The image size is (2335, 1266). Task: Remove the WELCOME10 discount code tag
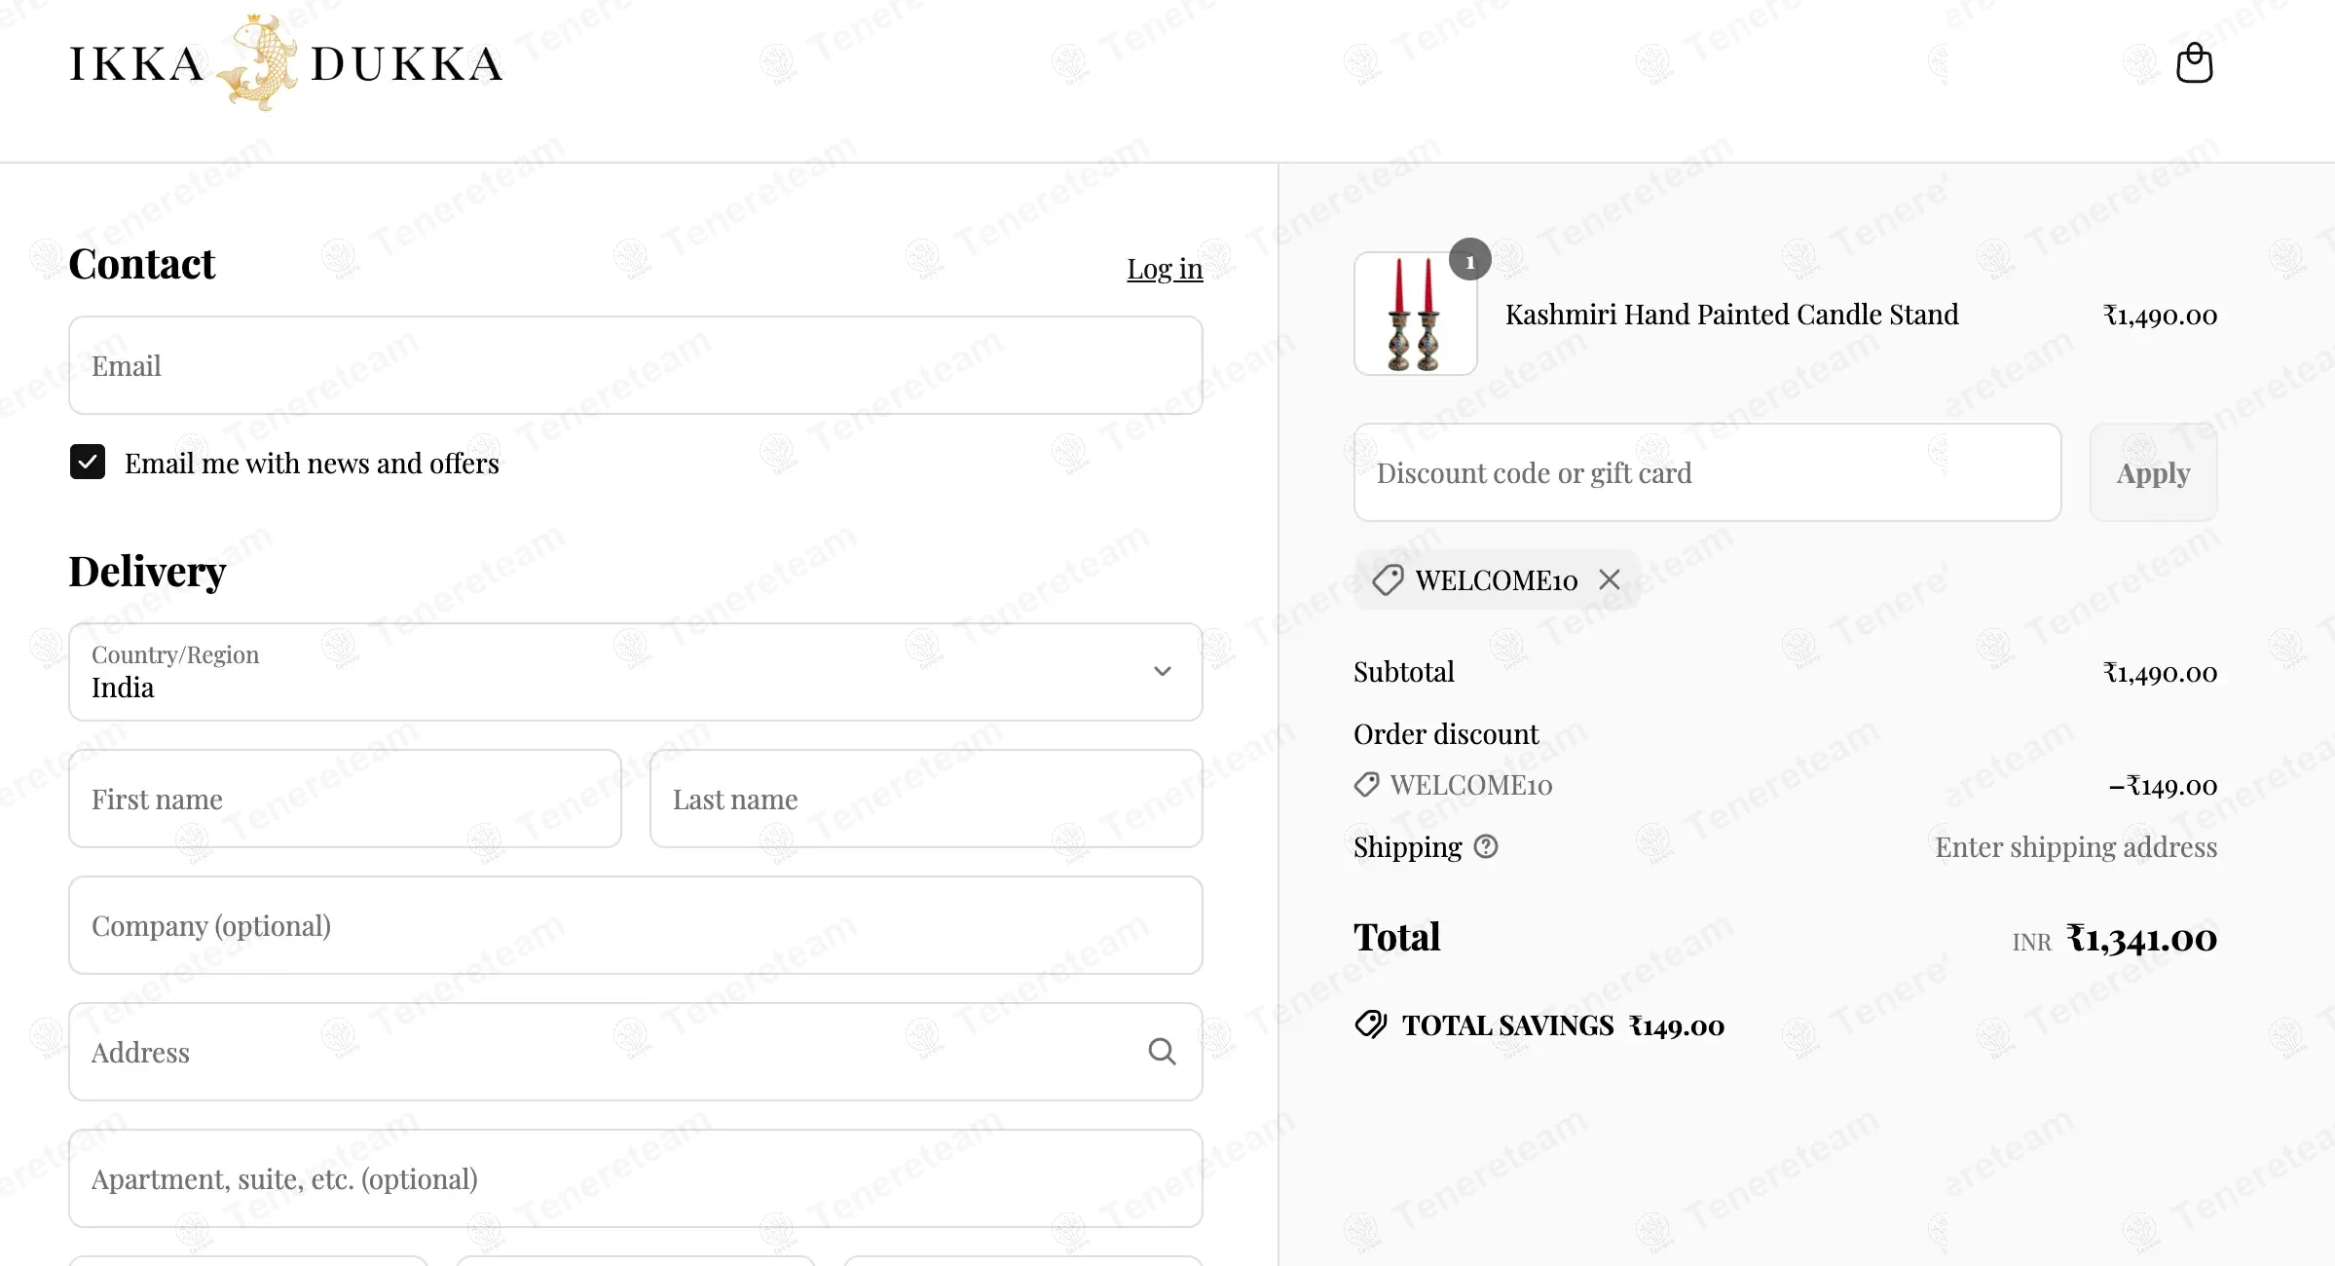(x=1610, y=580)
